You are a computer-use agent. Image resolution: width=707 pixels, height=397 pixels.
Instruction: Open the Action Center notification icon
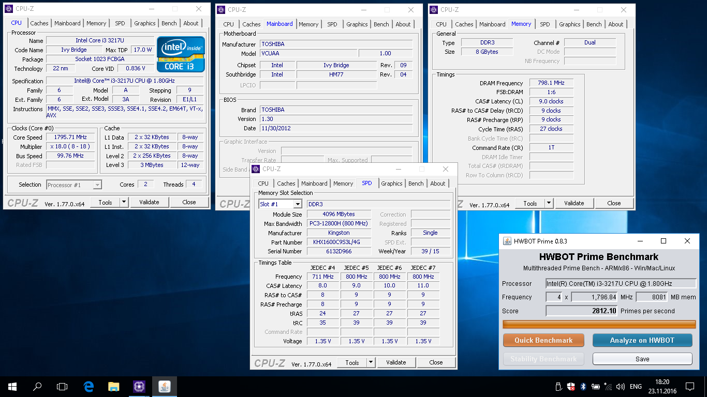690,386
